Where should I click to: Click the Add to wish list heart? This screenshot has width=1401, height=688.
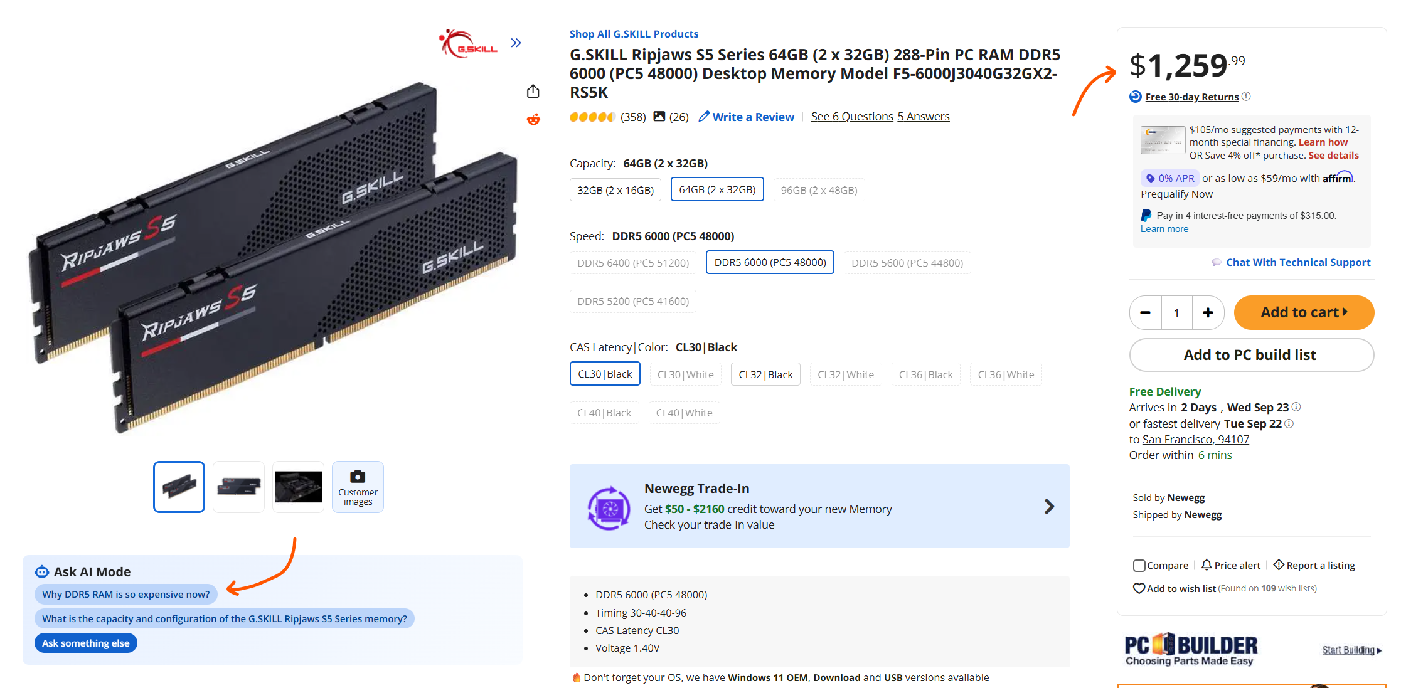[1139, 588]
